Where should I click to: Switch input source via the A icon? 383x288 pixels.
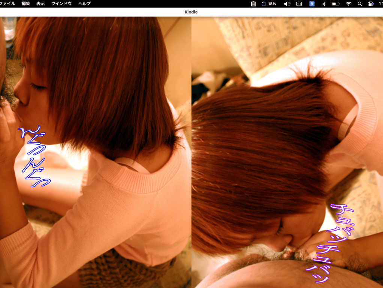312,4
